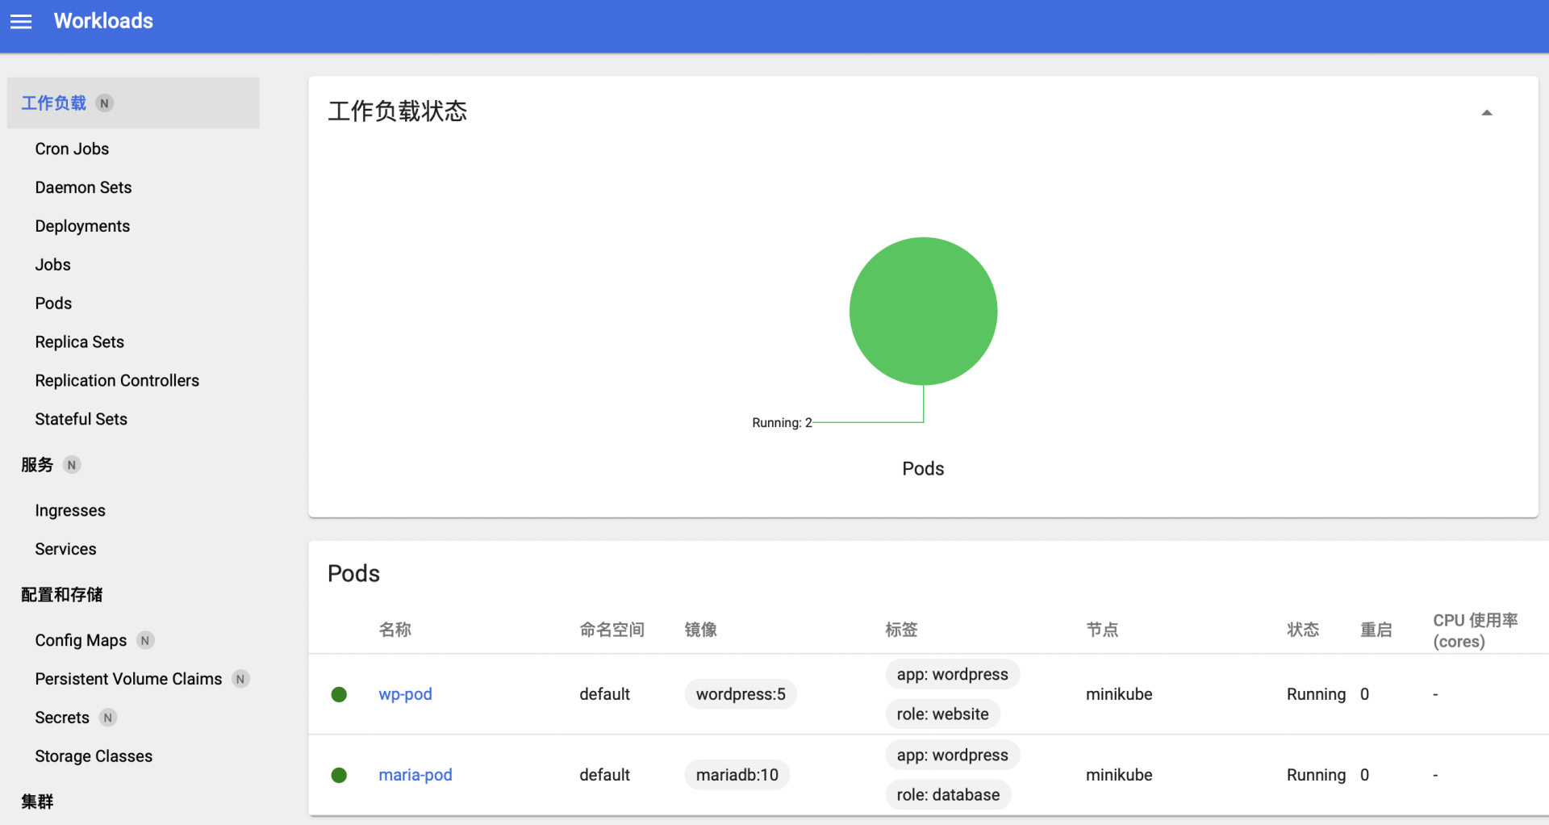The width and height of the screenshot is (1549, 825).
Task: Open the navigation hamburger menu
Action: coord(21,22)
